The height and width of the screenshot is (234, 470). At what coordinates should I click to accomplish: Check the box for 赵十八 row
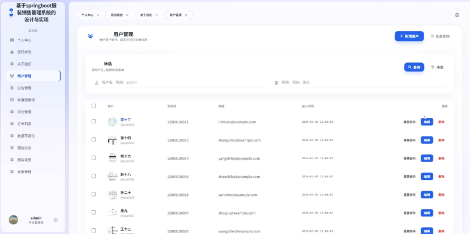coord(93,176)
